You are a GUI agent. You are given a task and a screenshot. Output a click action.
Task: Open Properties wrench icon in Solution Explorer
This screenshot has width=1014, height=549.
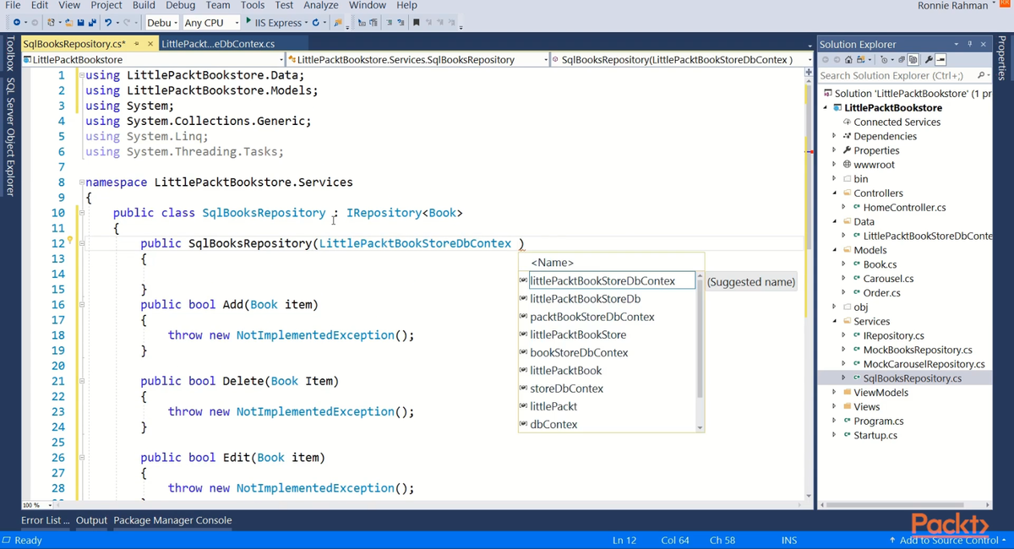(x=929, y=60)
